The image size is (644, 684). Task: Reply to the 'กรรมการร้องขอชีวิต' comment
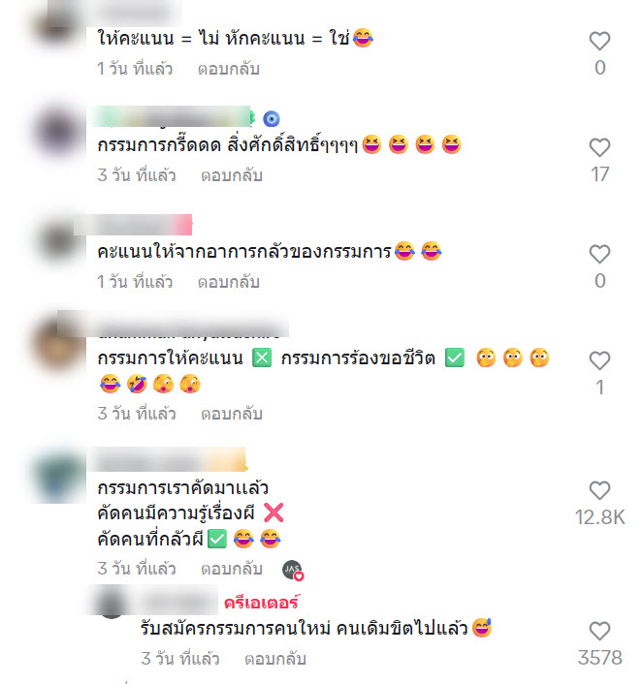(232, 414)
